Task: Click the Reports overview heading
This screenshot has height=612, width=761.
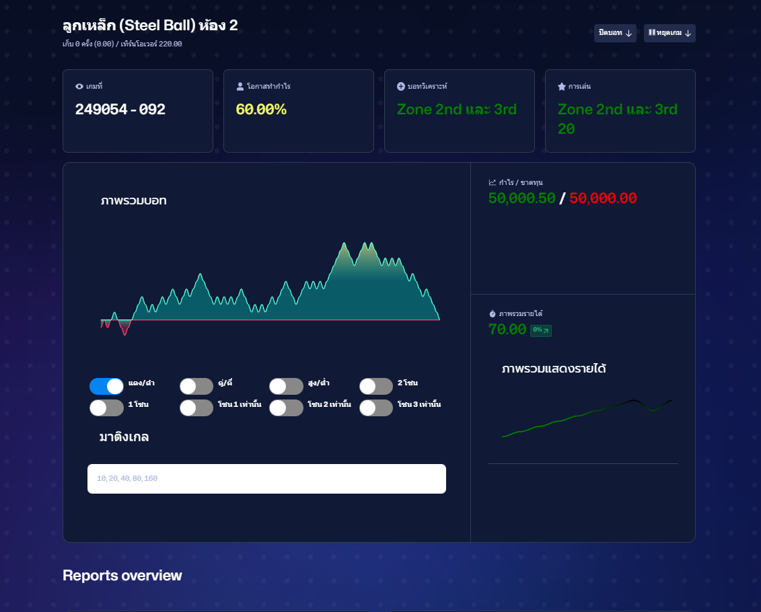Action: click(122, 576)
